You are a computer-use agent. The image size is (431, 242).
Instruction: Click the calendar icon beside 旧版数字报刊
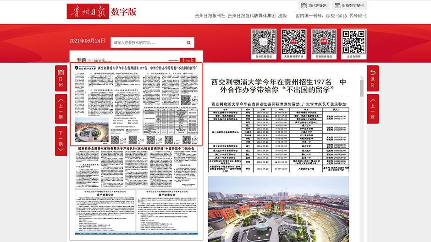pos(337,5)
